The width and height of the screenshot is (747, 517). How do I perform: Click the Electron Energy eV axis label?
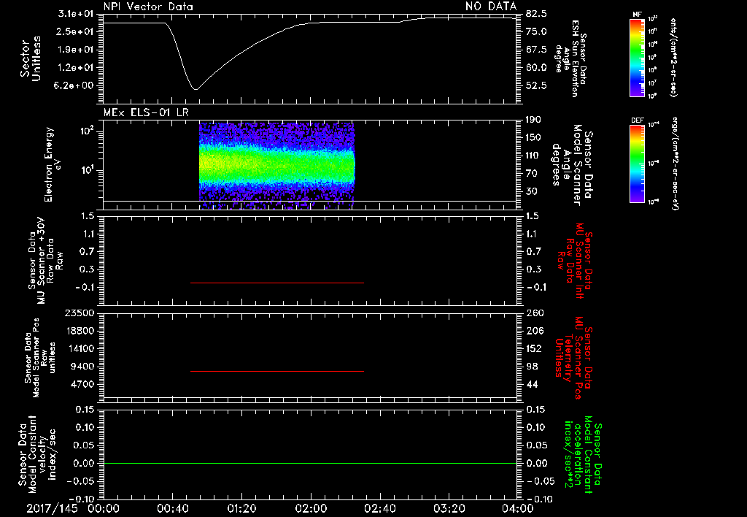[x=53, y=164]
